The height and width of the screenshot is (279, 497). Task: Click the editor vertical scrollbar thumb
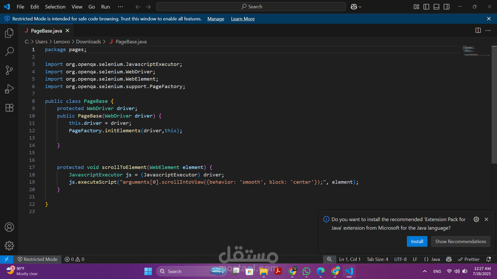click(494, 105)
